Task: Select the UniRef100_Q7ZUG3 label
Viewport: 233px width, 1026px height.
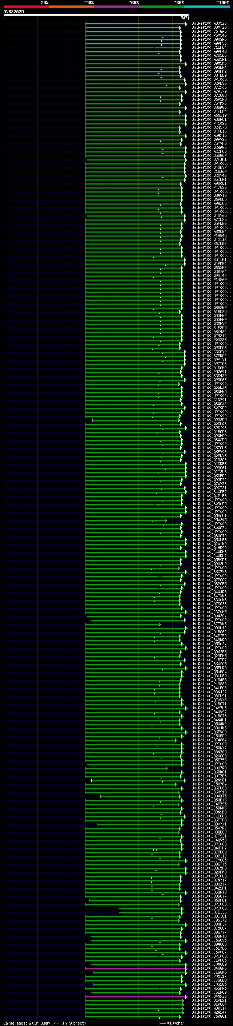Action: pyautogui.click(x=209, y=96)
